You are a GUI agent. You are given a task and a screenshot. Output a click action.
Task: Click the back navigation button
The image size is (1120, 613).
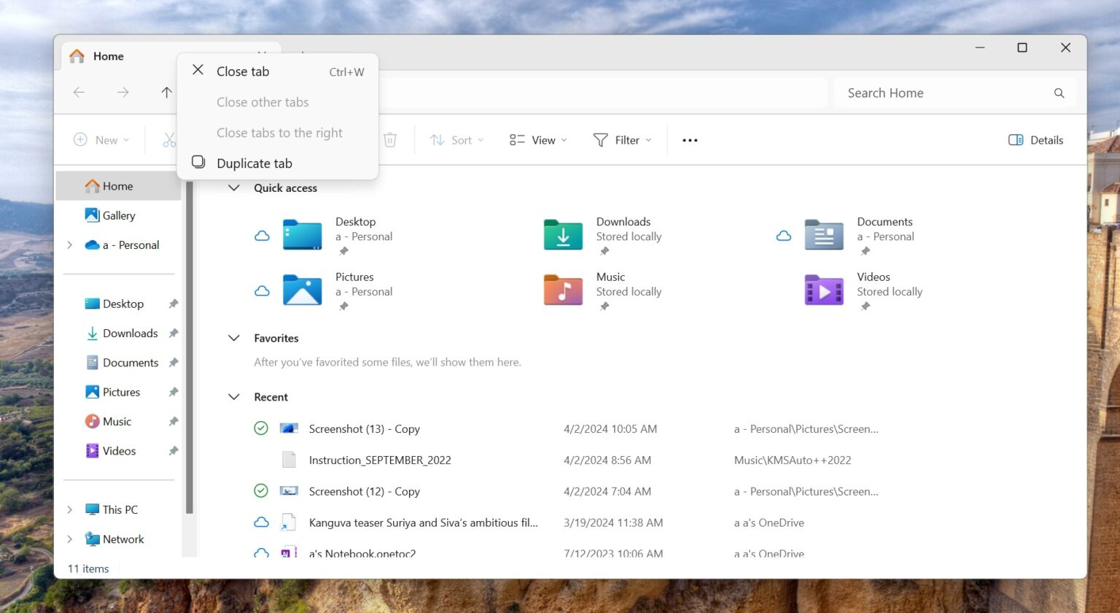coord(79,93)
